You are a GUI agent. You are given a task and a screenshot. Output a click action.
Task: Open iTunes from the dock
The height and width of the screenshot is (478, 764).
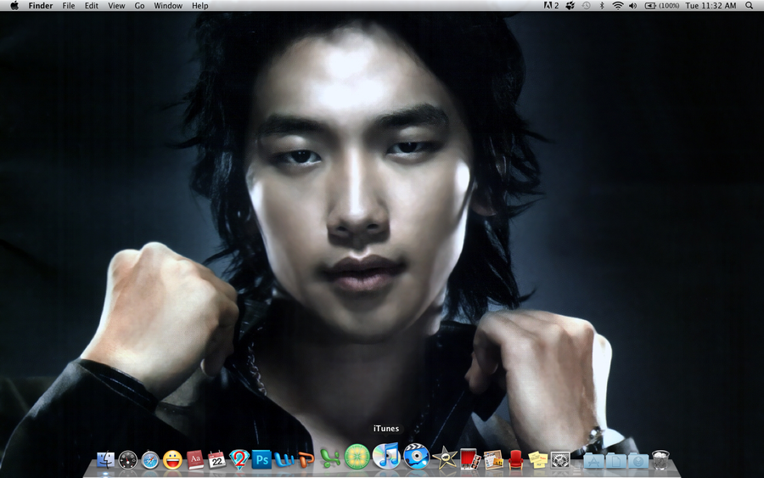pos(386,457)
